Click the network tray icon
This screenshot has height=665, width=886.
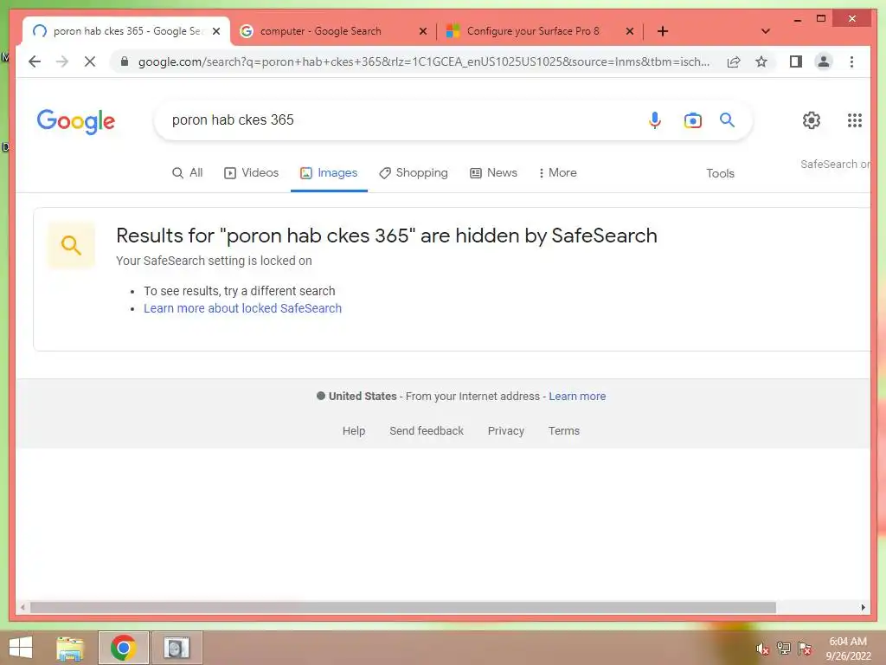(784, 648)
